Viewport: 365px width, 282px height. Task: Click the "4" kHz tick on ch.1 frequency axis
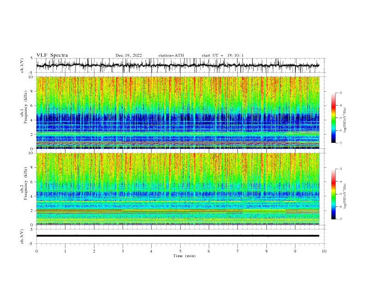pyautogui.click(x=32, y=120)
